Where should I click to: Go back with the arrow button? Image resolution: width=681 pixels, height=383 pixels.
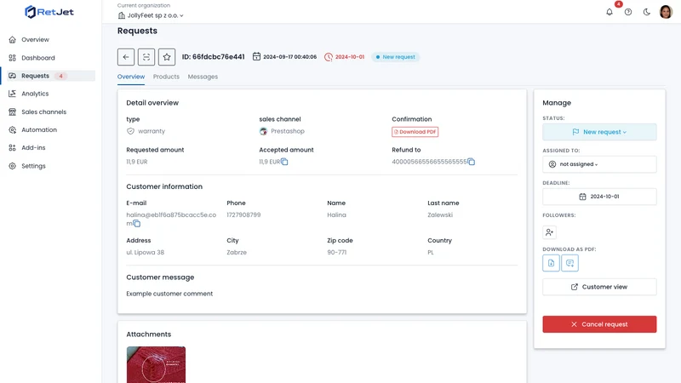tap(126, 57)
